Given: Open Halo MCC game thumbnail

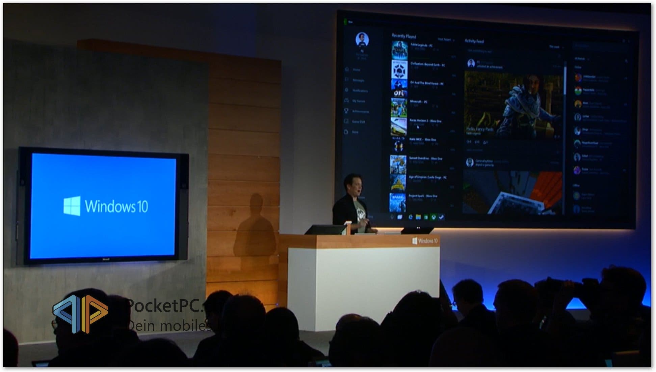Looking at the screenshot, I should (398, 145).
